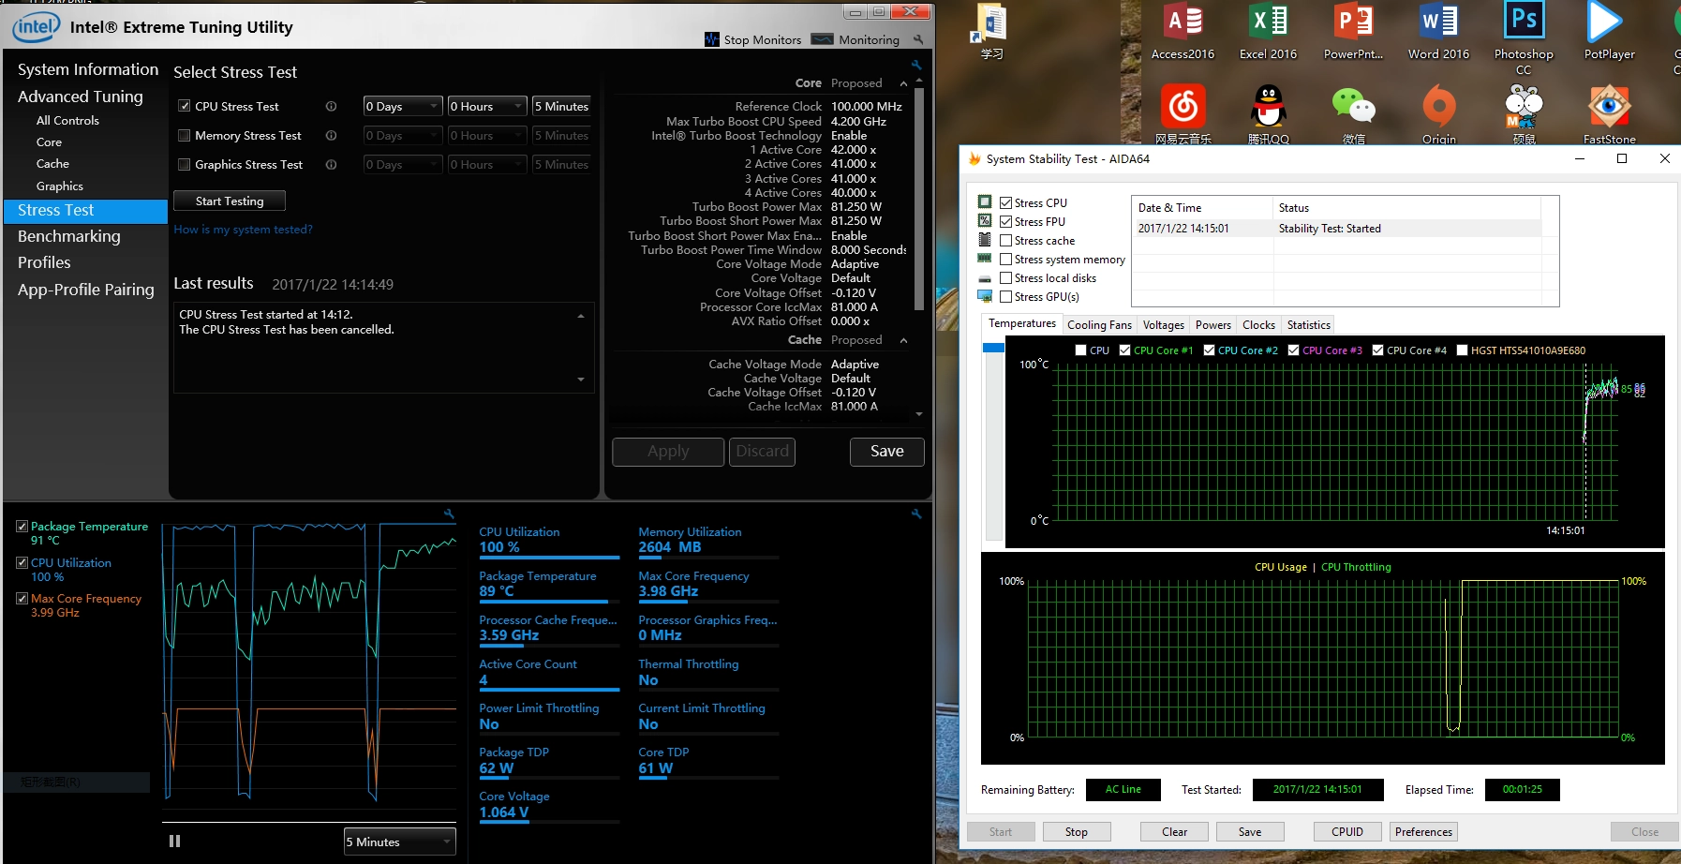
Task: Open the 5 Minutes duration dropdown
Action: (x=561, y=107)
